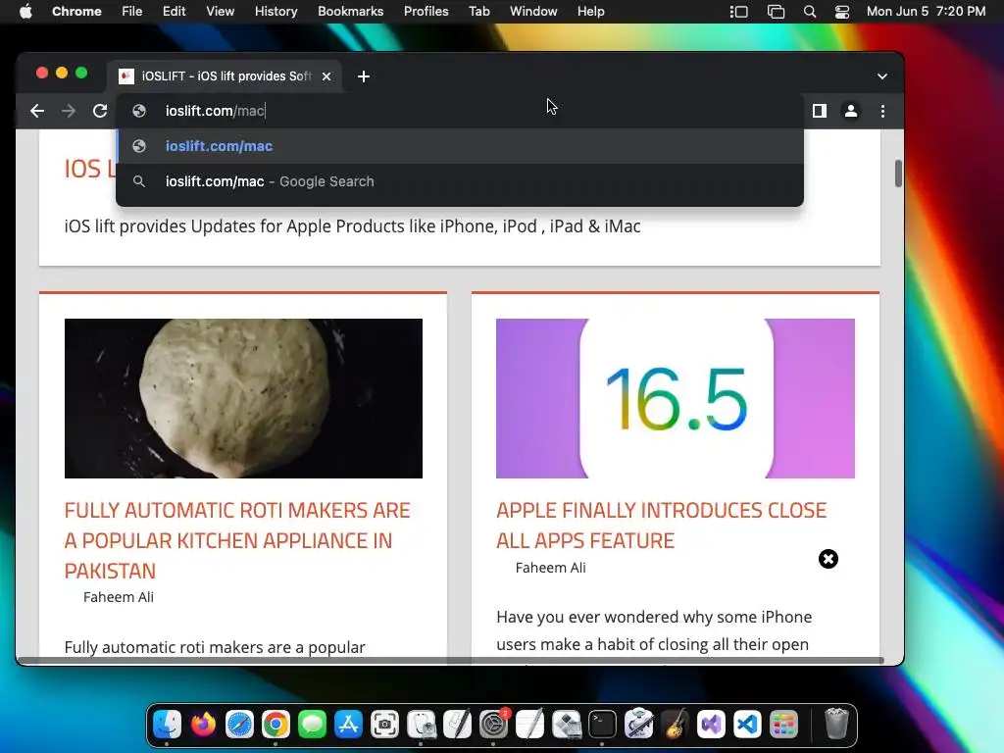Open the Window menu

click(533, 12)
